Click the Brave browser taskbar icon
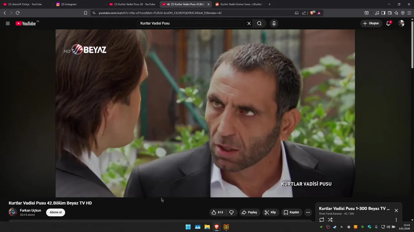Screen dimensions: 414x232 [x=217, y=227]
